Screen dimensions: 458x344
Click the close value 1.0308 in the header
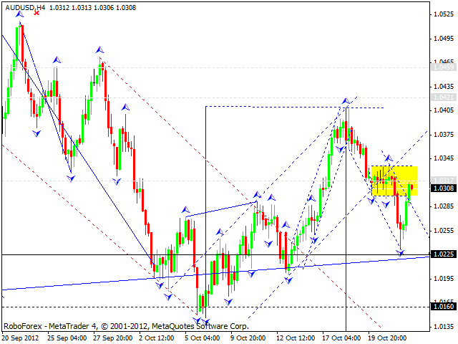click(126, 8)
